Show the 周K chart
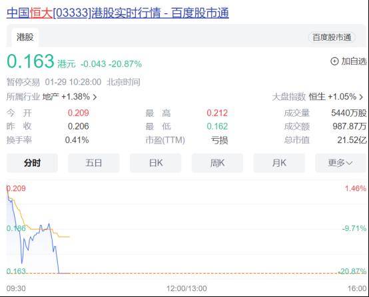This screenshot has width=369, height=297. point(217,163)
